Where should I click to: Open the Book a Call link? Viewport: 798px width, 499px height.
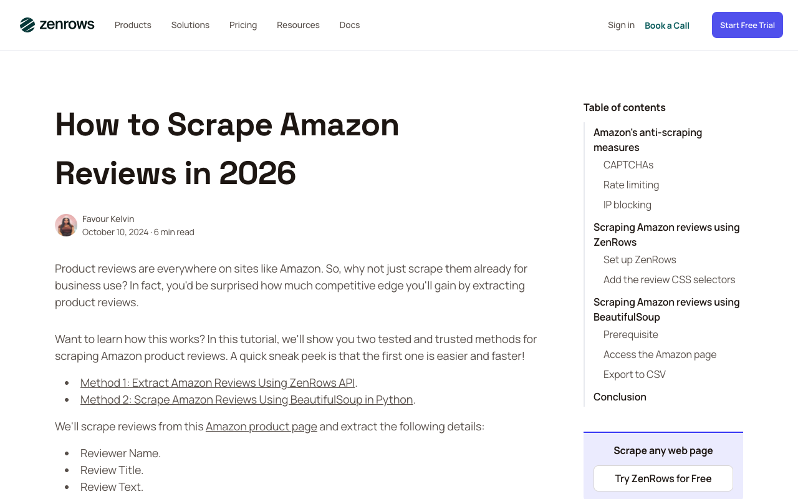click(666, 26)
